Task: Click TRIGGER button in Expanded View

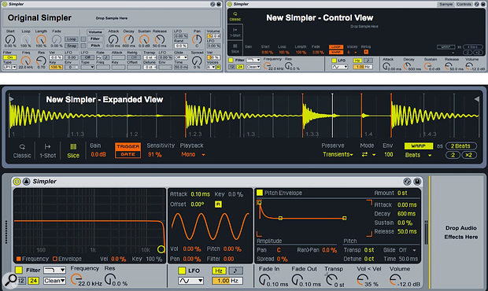Action: click(128, 147)
